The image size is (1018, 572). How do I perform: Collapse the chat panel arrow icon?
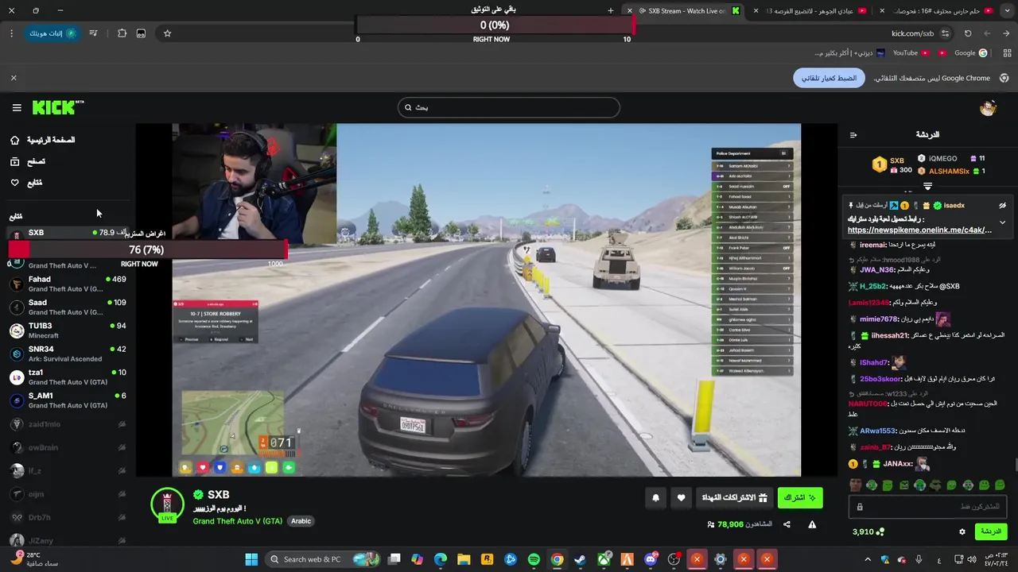tap(853, 135)
